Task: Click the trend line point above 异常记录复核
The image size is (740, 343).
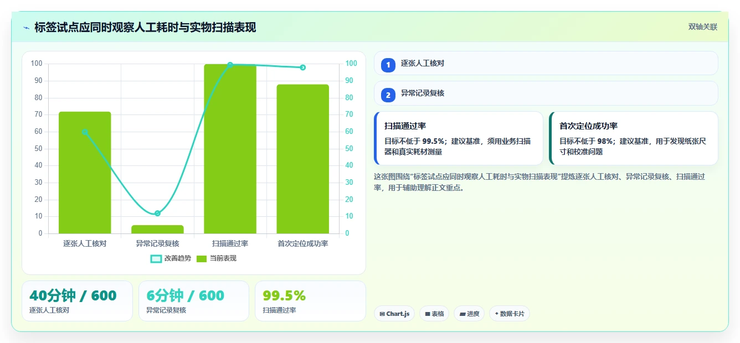Action: point(157,213)
